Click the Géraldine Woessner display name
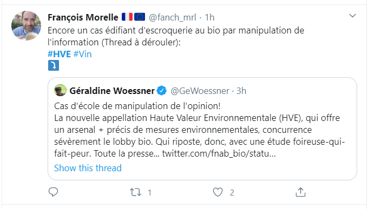Screen dimensions: 368x209 point(112,91)
